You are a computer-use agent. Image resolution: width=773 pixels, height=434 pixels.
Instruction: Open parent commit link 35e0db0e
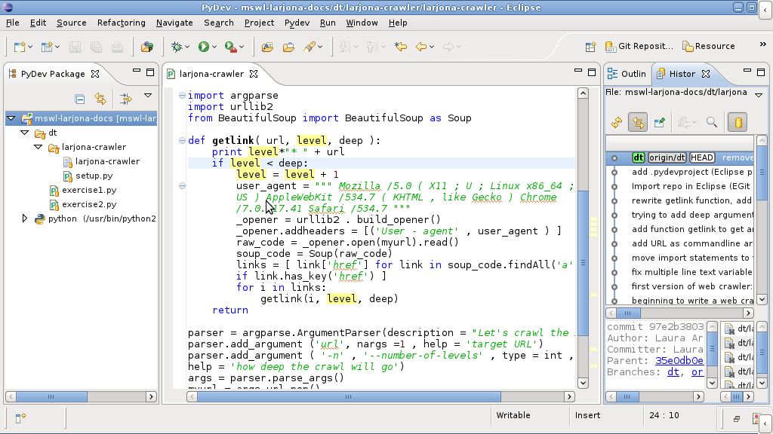pos(679,361)
